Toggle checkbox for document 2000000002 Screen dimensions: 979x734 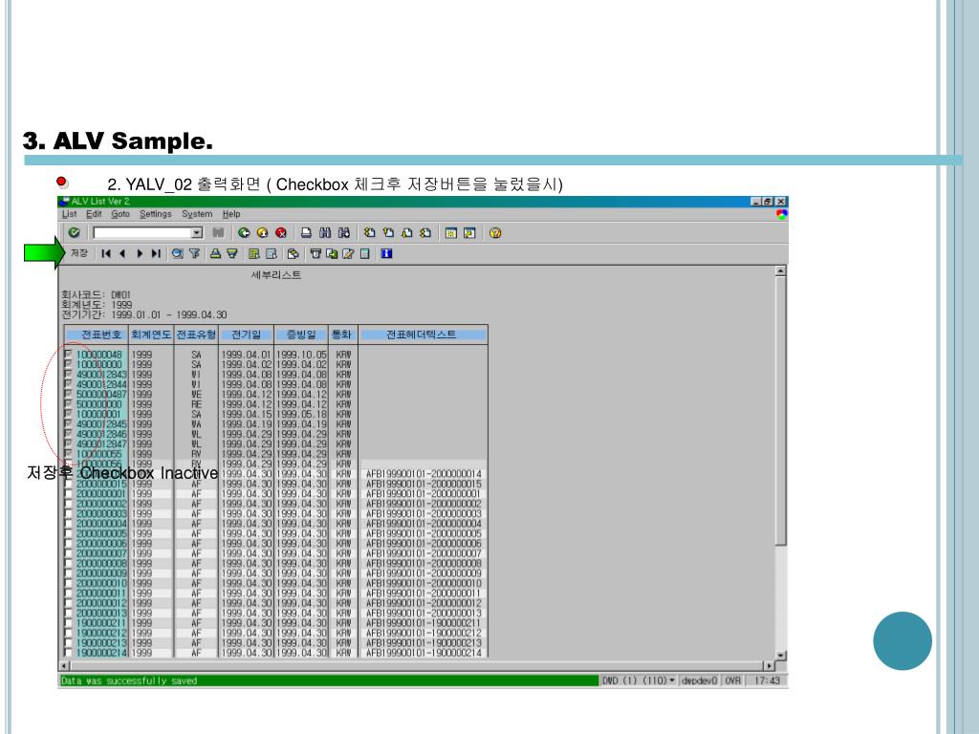click(68, 504)
